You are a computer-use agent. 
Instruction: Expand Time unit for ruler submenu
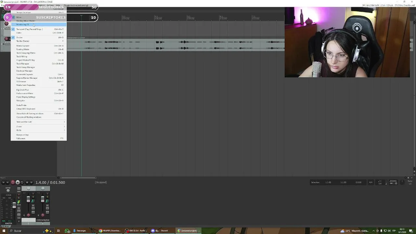39,122
